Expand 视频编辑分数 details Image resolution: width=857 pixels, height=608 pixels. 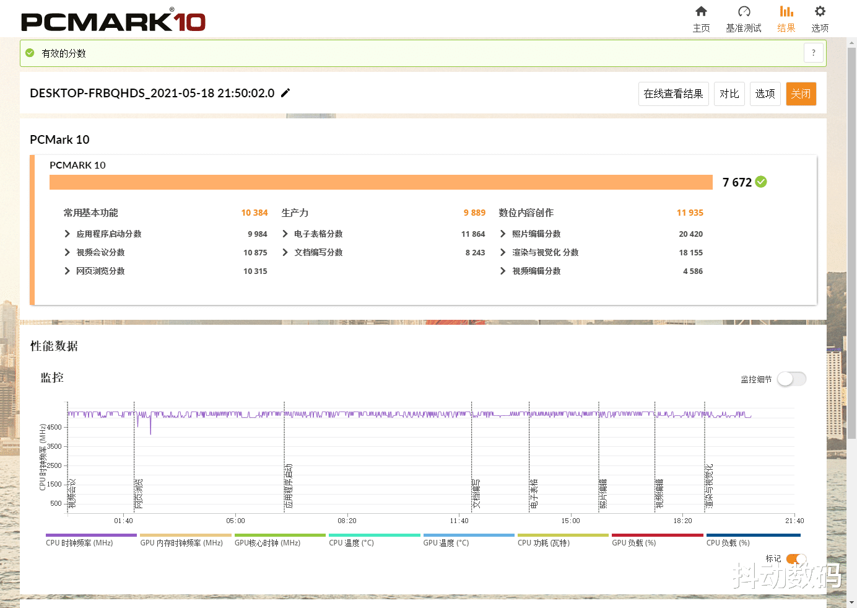point(503,271)
